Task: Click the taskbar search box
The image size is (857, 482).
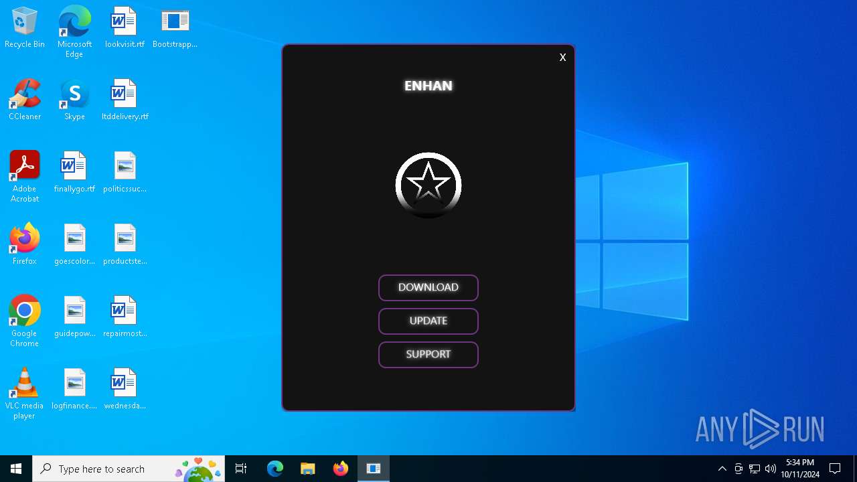Action: pyautogui.click(x=128, y=469)
